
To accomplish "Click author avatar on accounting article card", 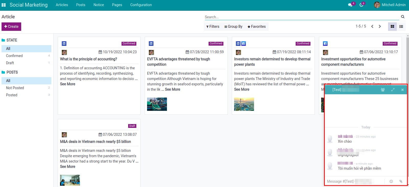I will pos(64,52).
